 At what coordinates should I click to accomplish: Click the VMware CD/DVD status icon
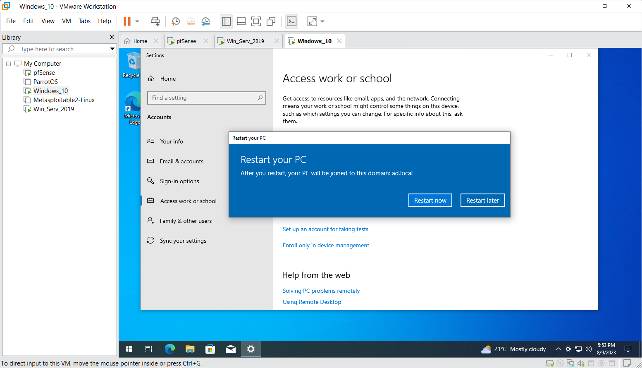(x=560, y=363)
